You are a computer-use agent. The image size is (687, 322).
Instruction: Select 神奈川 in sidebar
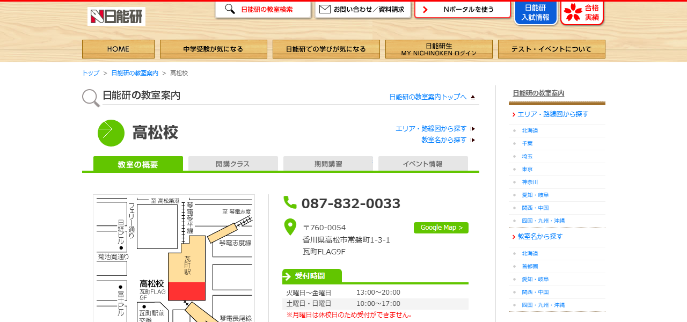coord(530,182)
